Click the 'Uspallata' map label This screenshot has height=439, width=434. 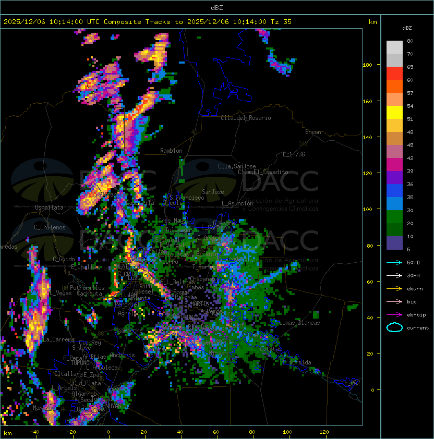pos(49,208)
